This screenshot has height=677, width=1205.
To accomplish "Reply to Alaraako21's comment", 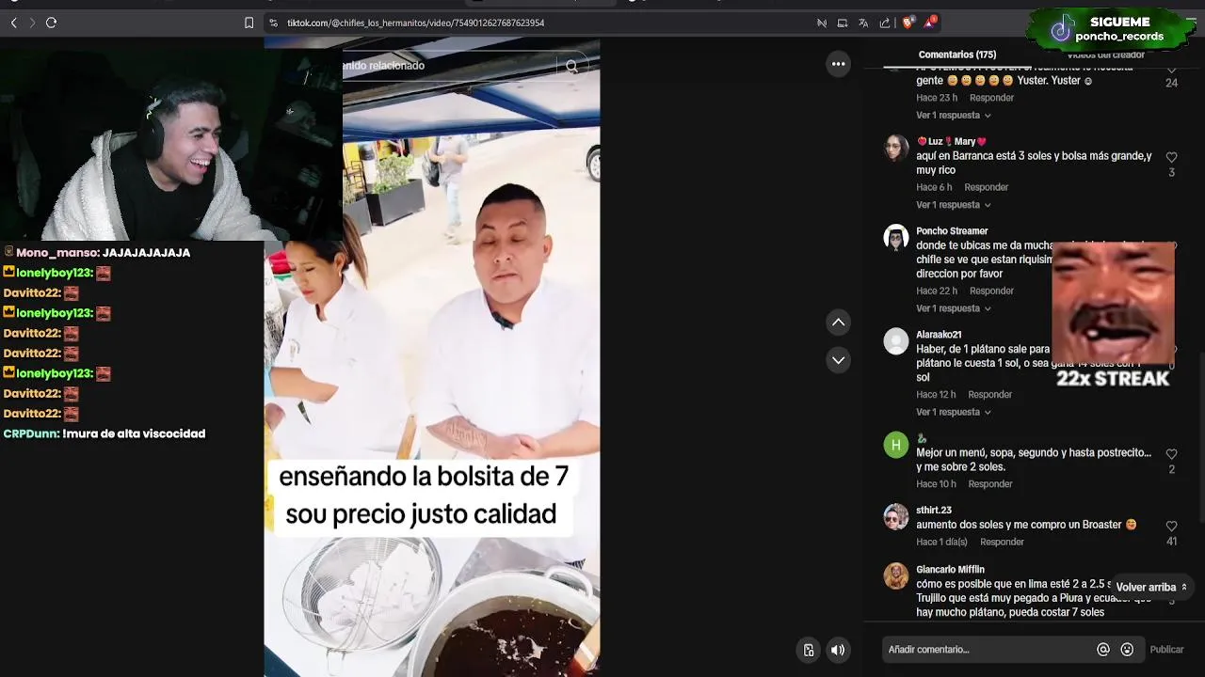I will pos(989,395).
